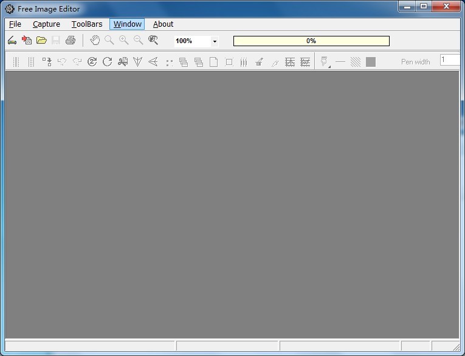Click the gray fill color swatch
This screenshot has width=465, height=356.
tap(371, 61)
